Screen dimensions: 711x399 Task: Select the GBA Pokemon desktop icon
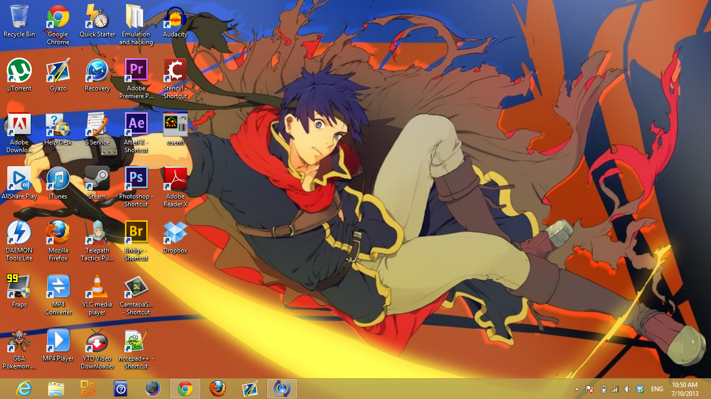(19, 349)
